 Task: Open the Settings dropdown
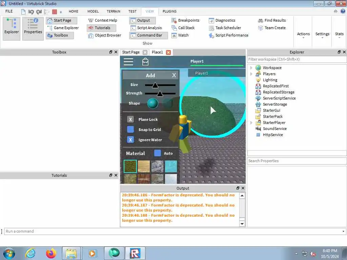(x=322, y=35)
